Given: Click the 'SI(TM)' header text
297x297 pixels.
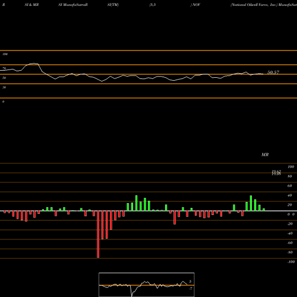Looking at the screenshot, I should pos(113,5).
